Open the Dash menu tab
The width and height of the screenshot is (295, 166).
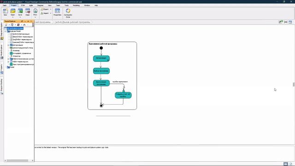tap(5, 6)
